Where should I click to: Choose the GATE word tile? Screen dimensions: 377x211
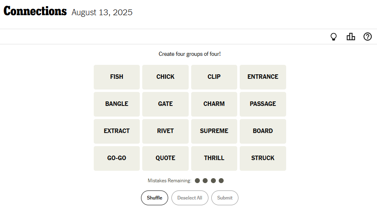point(165,104)
